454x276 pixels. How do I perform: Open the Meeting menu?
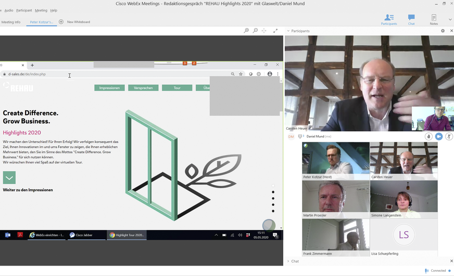point(41,10)
